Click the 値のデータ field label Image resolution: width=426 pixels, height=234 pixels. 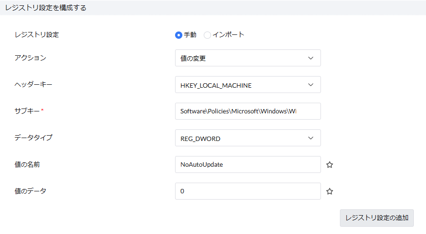click(x=30, y=191)
